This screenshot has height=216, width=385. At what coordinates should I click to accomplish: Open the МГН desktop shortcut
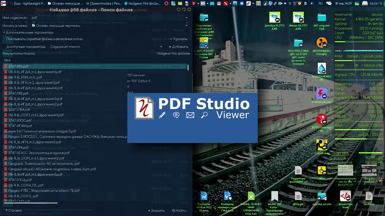(322, 170)
